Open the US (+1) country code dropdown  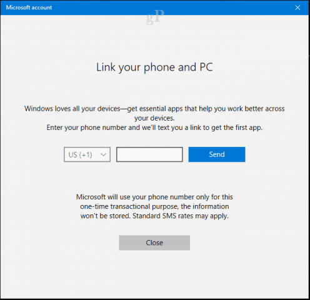coord(87,154)
